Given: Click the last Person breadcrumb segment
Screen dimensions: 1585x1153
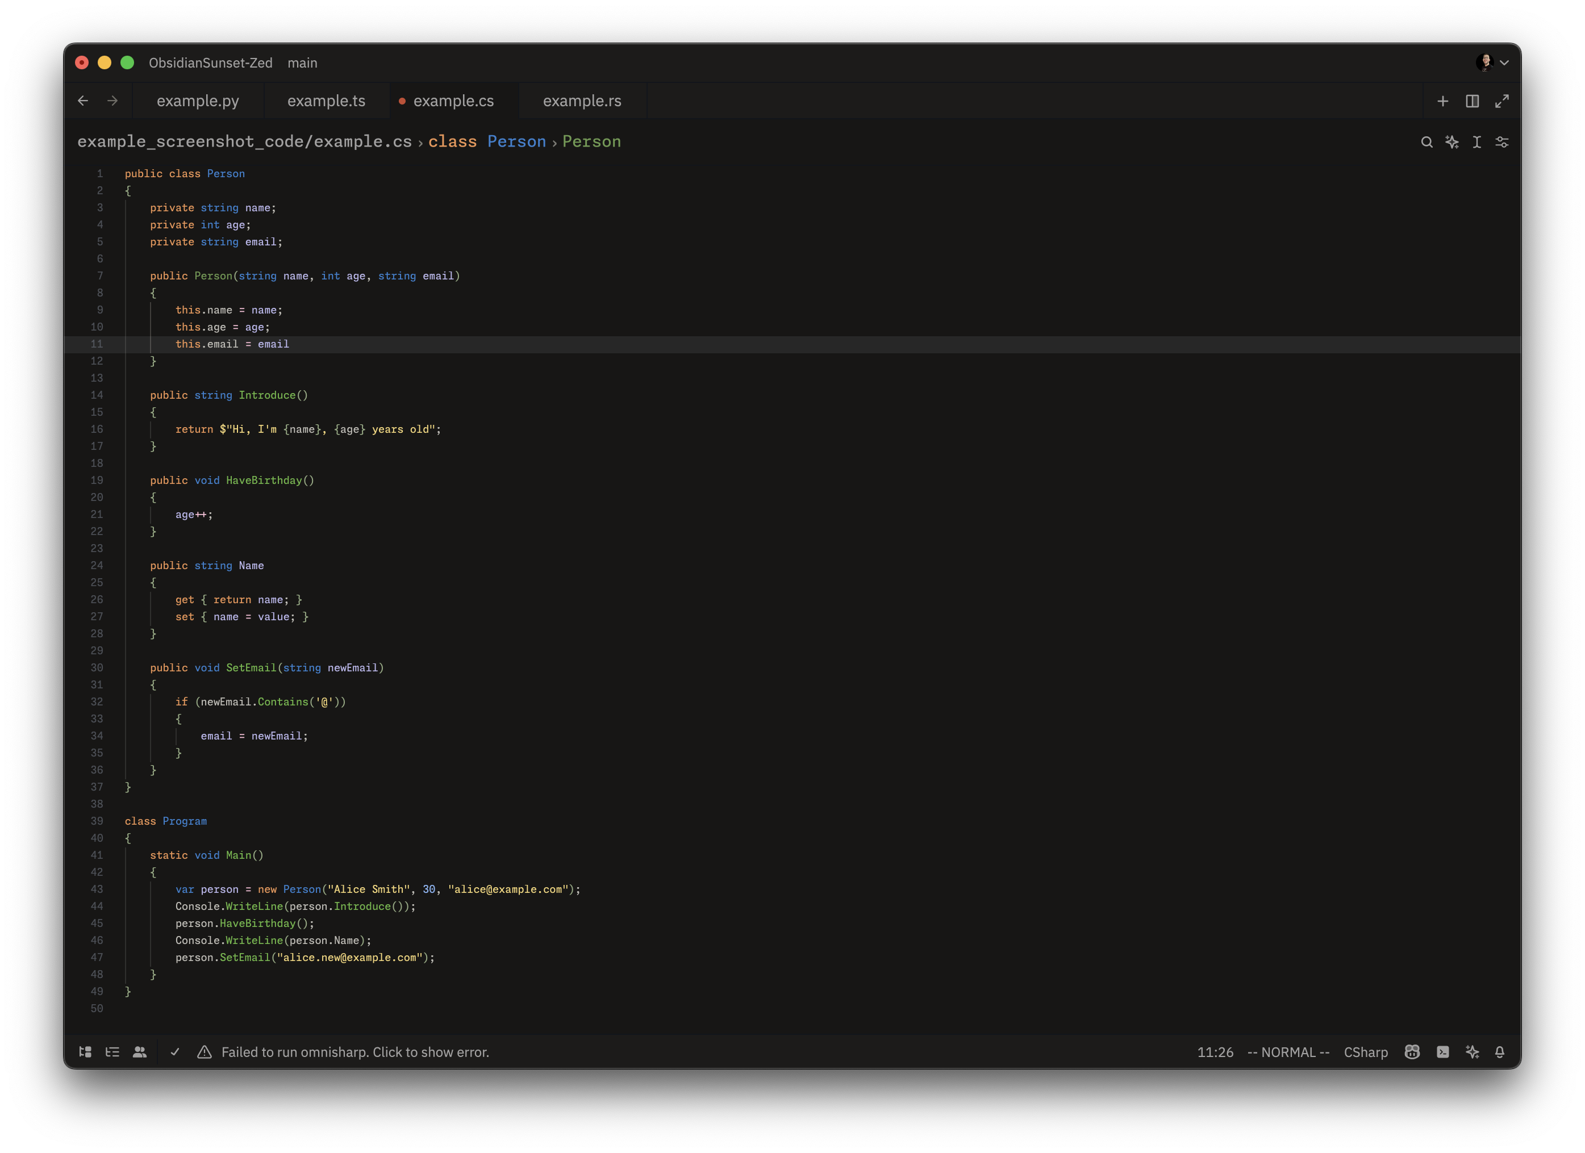Looking at the screenshot, I should click(x=591, y=141).
